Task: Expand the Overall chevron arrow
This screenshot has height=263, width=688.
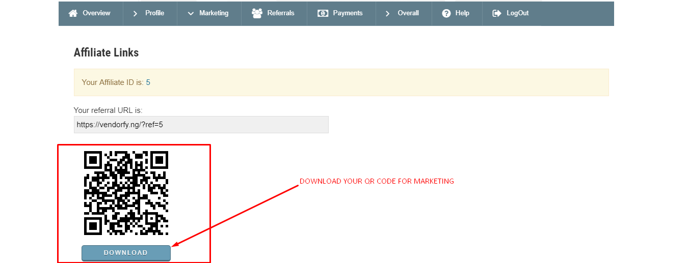Action: click(x=388, y=13)
